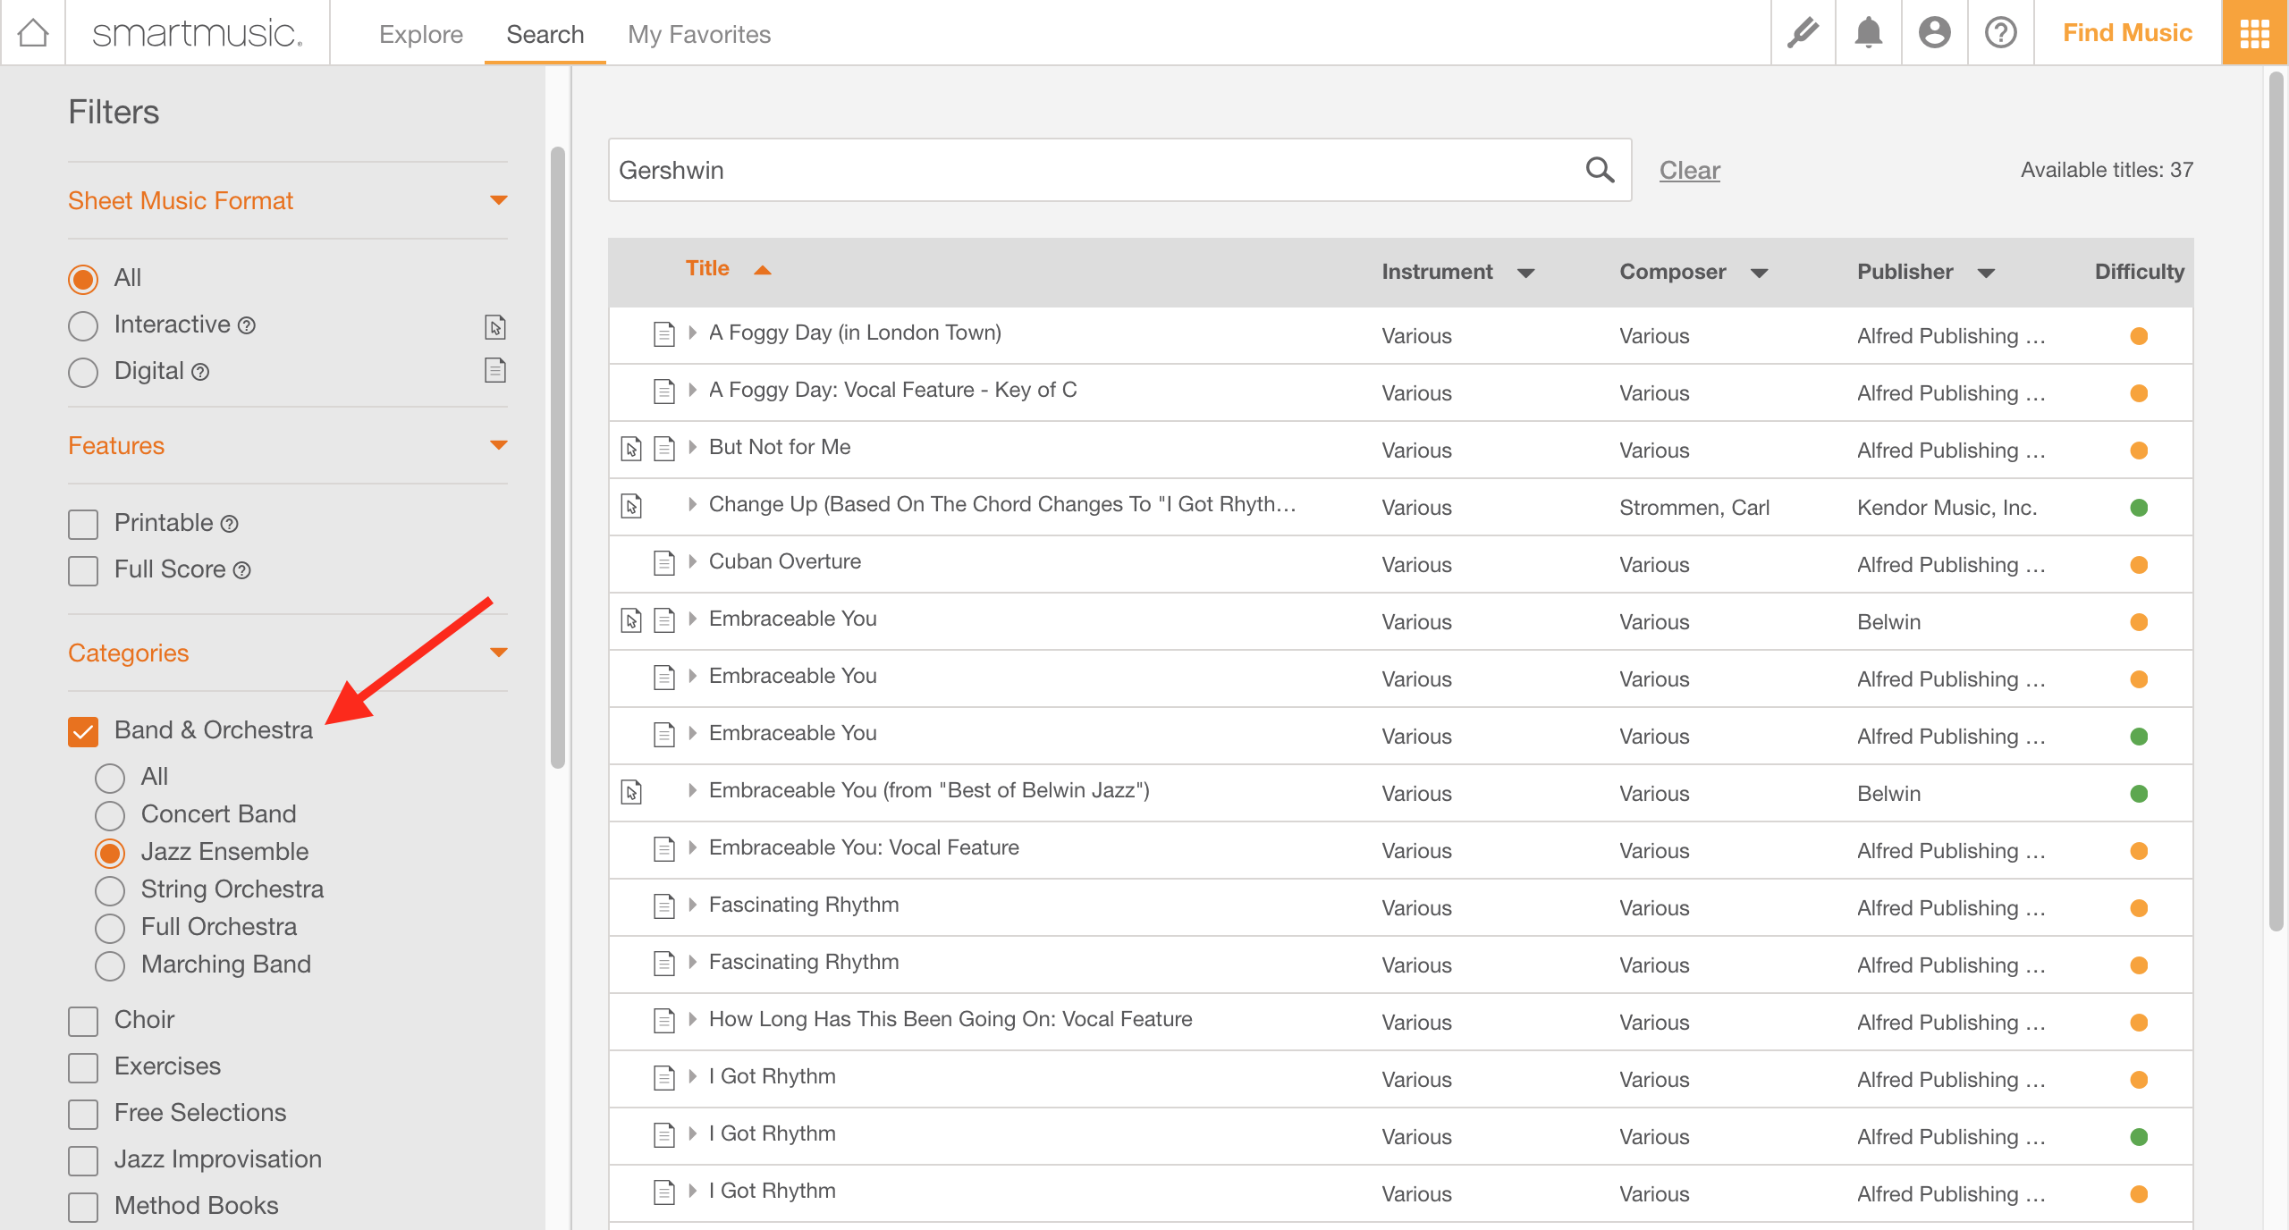The width and height of the screenshot is (2289, 1230).
Task: Click the sheet icon on How Long Has This Been Going On
Action: tap(664, 1021)
